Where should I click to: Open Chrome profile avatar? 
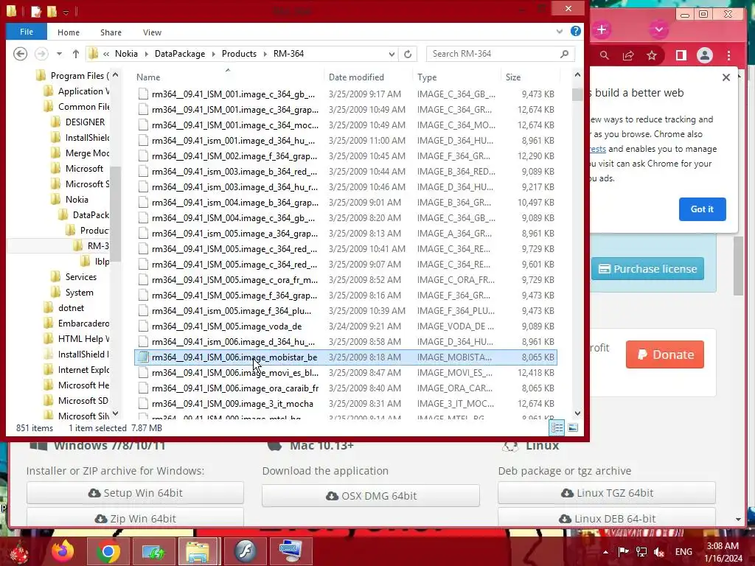click(x=704, y=55)
